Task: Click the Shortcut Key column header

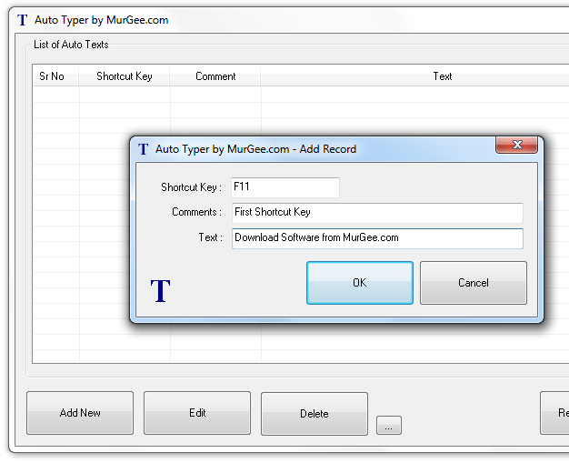Action: [125, 76]
